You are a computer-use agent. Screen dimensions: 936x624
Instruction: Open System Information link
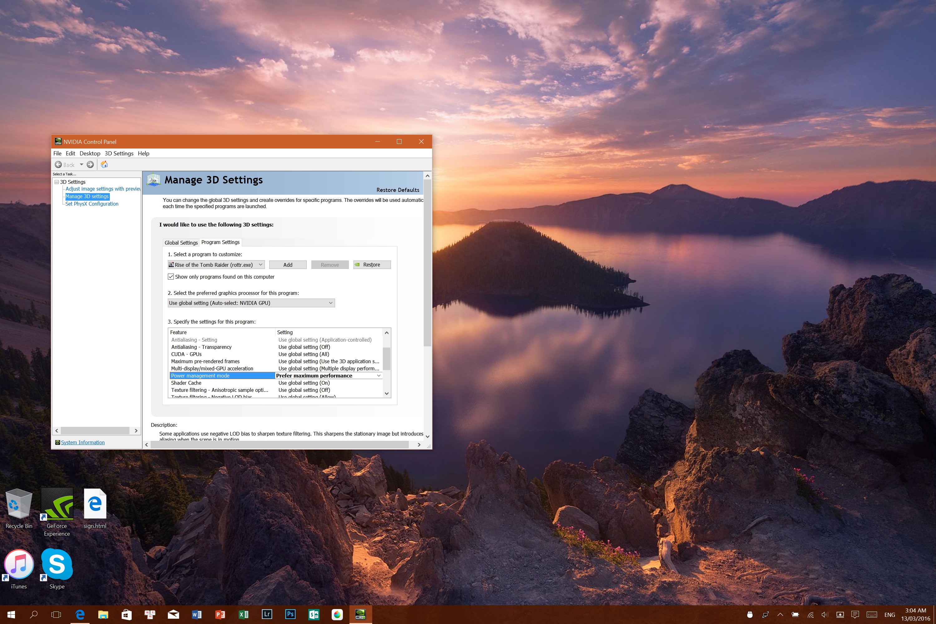pyautogui.click(x=83, y=442)
